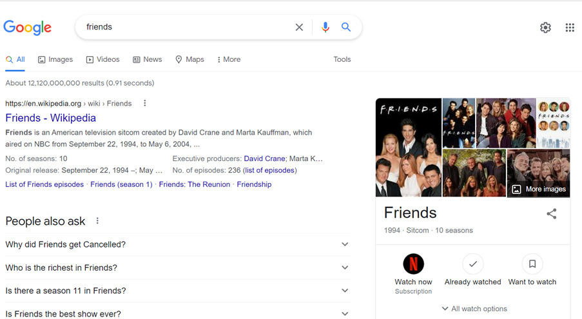Viewport: 582px width, 319px height.
Task: Expand Who is the richest in Friends?
Action: click(178, 267)
